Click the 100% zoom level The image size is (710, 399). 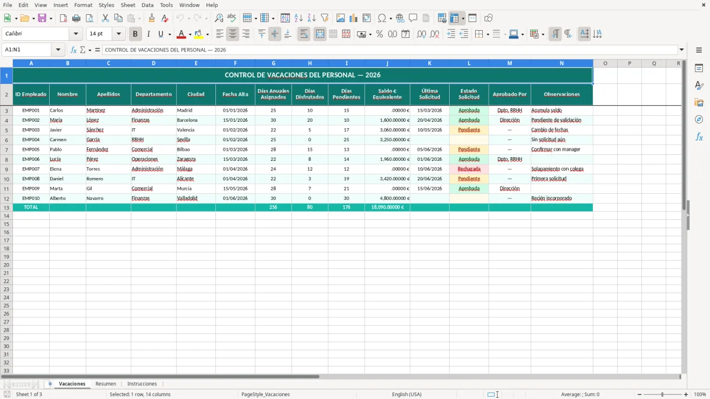(x=700, y=394)
